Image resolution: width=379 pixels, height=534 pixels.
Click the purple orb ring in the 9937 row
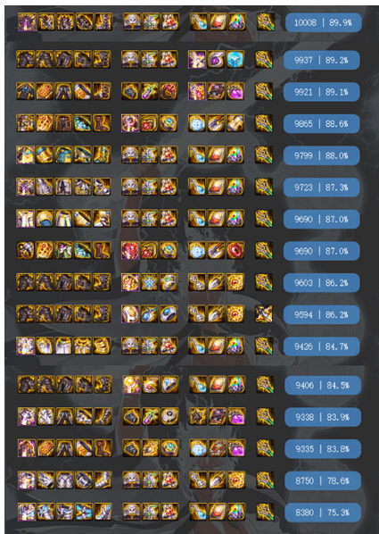[x=217, y=60]
